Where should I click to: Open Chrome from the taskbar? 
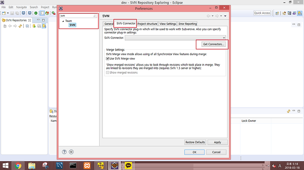(x=18, y=165)
